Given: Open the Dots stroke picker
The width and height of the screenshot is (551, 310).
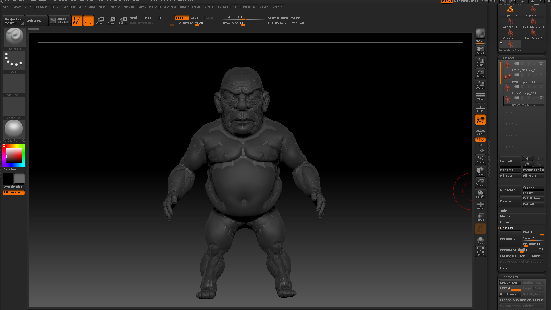Looking at the screenshot, I should (x=14, y=62).
